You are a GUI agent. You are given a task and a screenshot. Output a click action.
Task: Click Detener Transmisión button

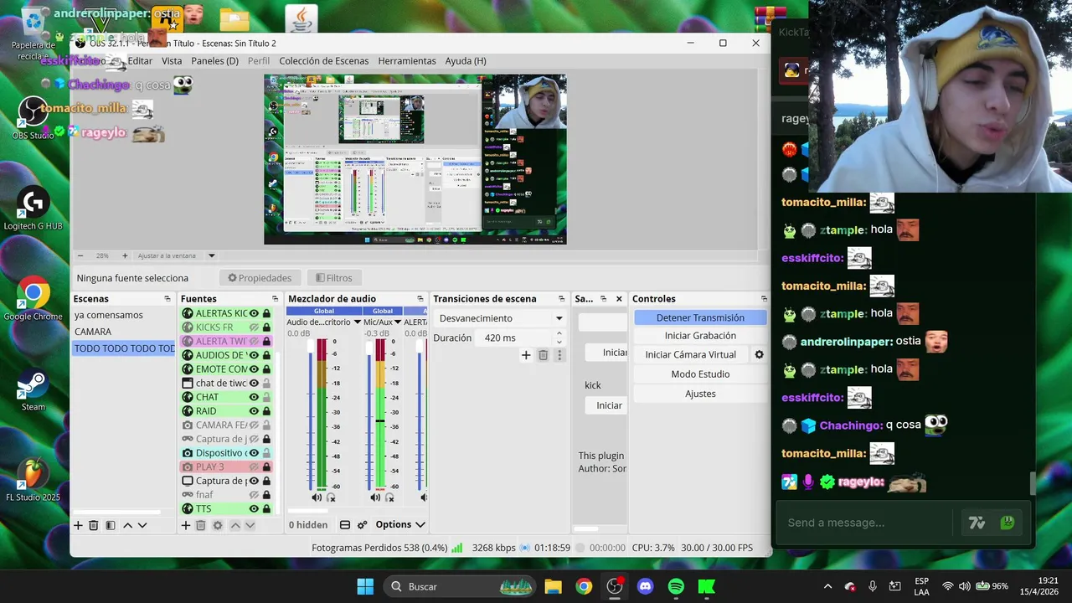[700, 317]
